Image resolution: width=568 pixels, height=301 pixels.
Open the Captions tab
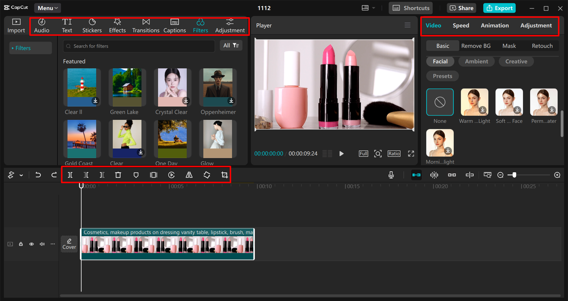coord(174,26)
